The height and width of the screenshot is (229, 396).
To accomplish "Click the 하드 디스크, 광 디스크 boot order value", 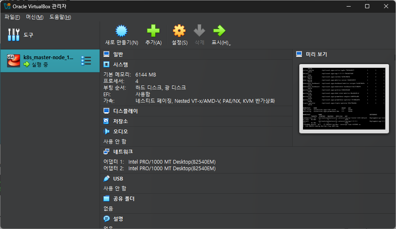I will (x=161, y=88).
